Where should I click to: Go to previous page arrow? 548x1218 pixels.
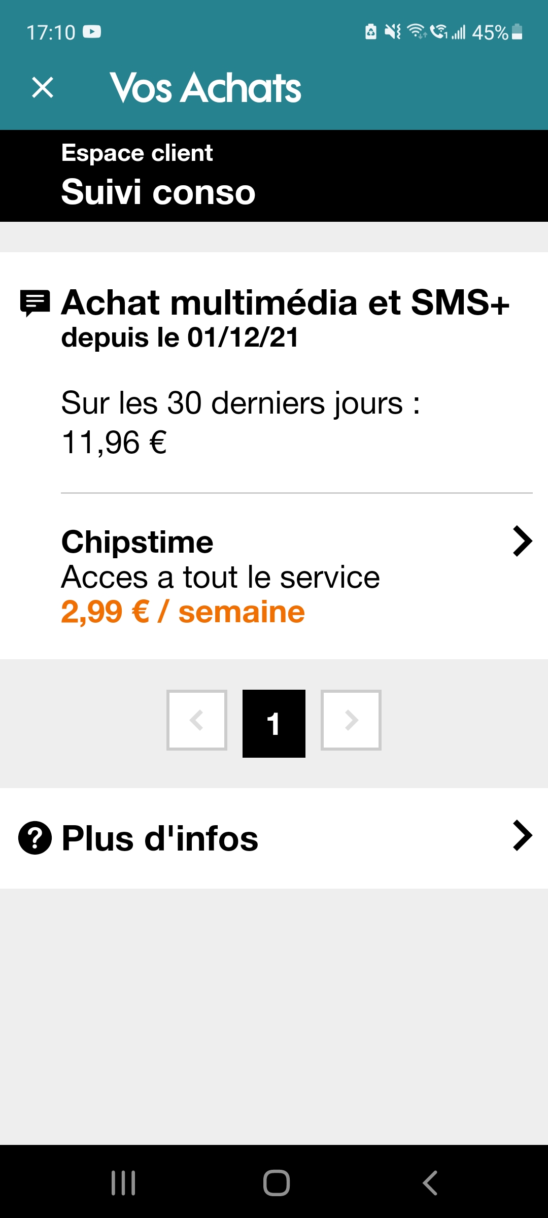tap(197, 720)
